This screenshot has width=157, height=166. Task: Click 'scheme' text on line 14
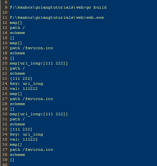click(17, 33)
